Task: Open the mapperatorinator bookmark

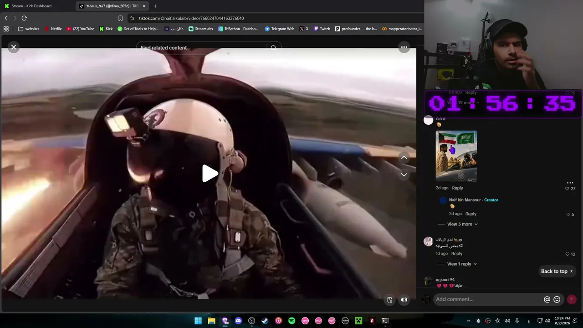Action: pos(402,29)
